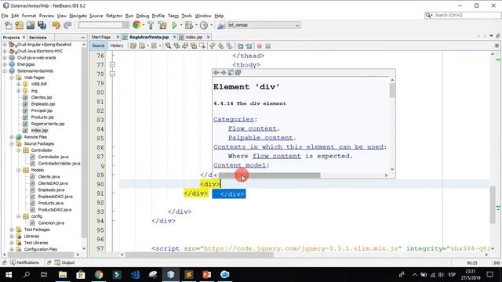Open dropdown arrow next to Chrome browser icon
The width and height of the screenshot is (502, 282).
click(143, 25)
